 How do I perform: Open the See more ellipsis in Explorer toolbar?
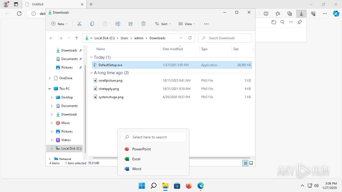(x=206, y=24)
